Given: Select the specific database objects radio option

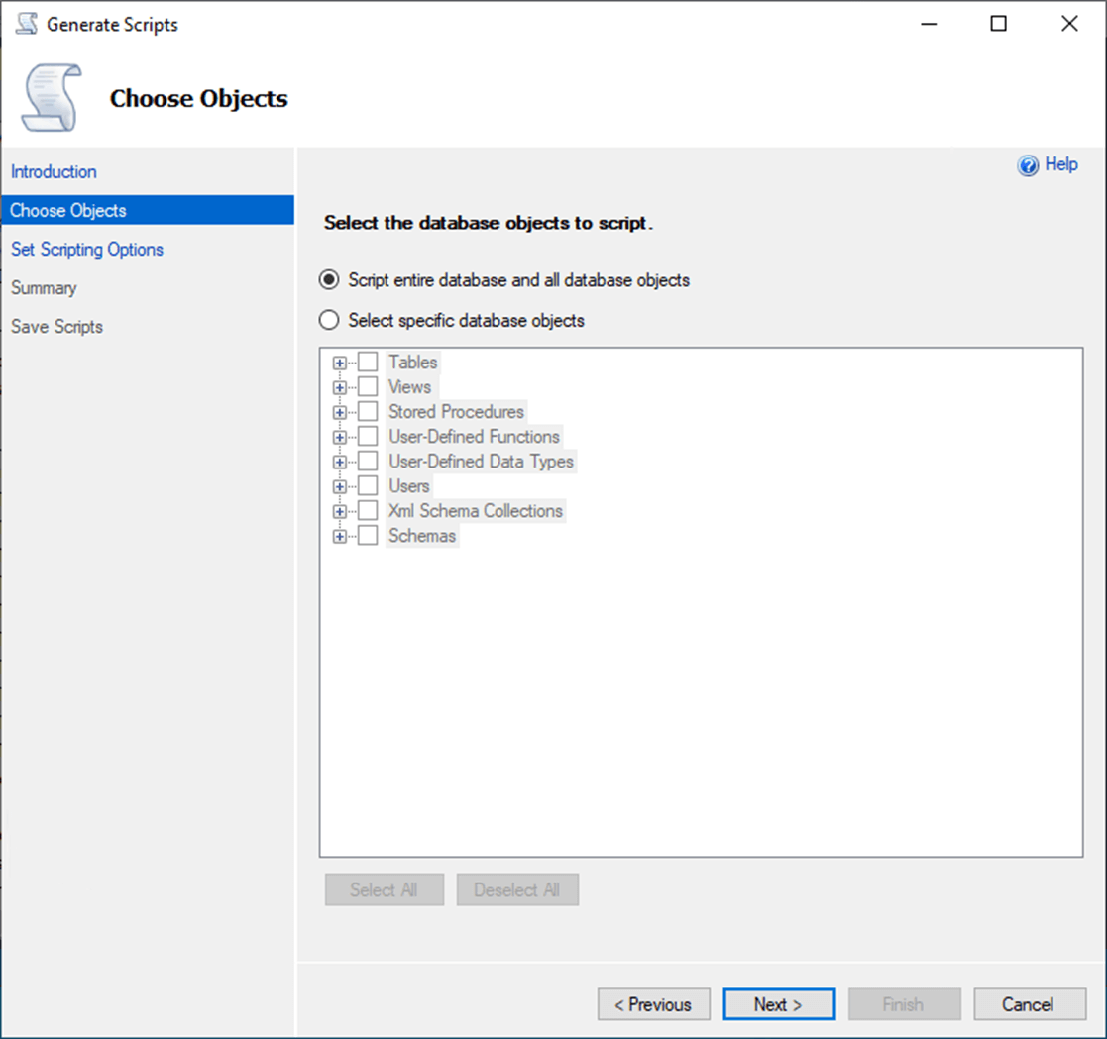Looking at the screenshot, I should (x=329, y=320).
